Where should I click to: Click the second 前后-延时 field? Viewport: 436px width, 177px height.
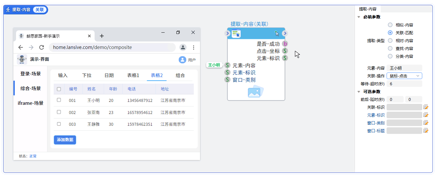coord(414,99)
